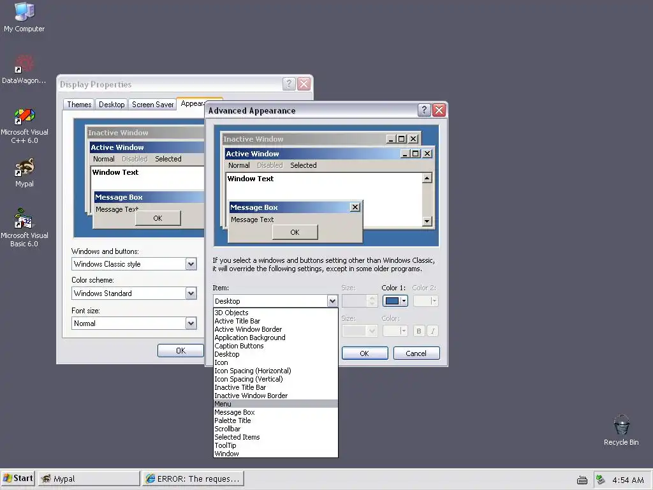Switch to the Desktop tab
Screen dimensions: 653x490
pyautogui.click(x=112, y=104)
